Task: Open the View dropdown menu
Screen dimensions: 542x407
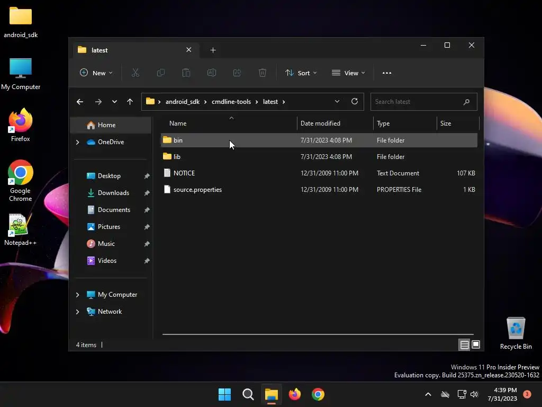Action: [x=348, y=73]
